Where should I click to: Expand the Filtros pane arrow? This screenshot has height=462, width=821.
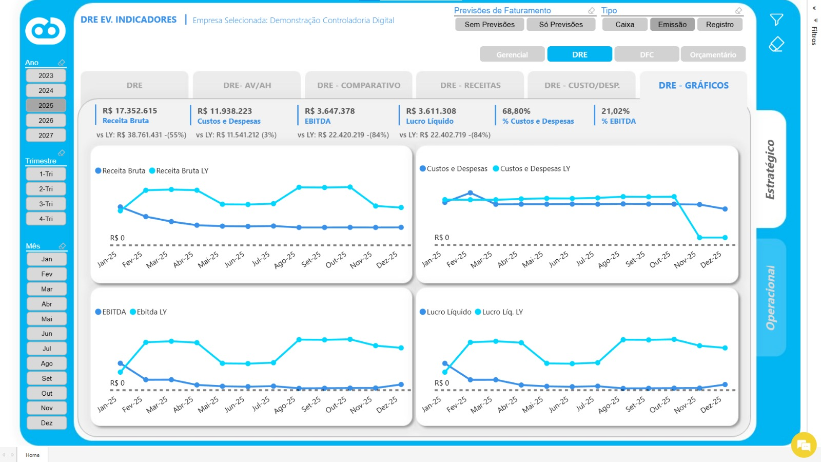pos(814,8)
